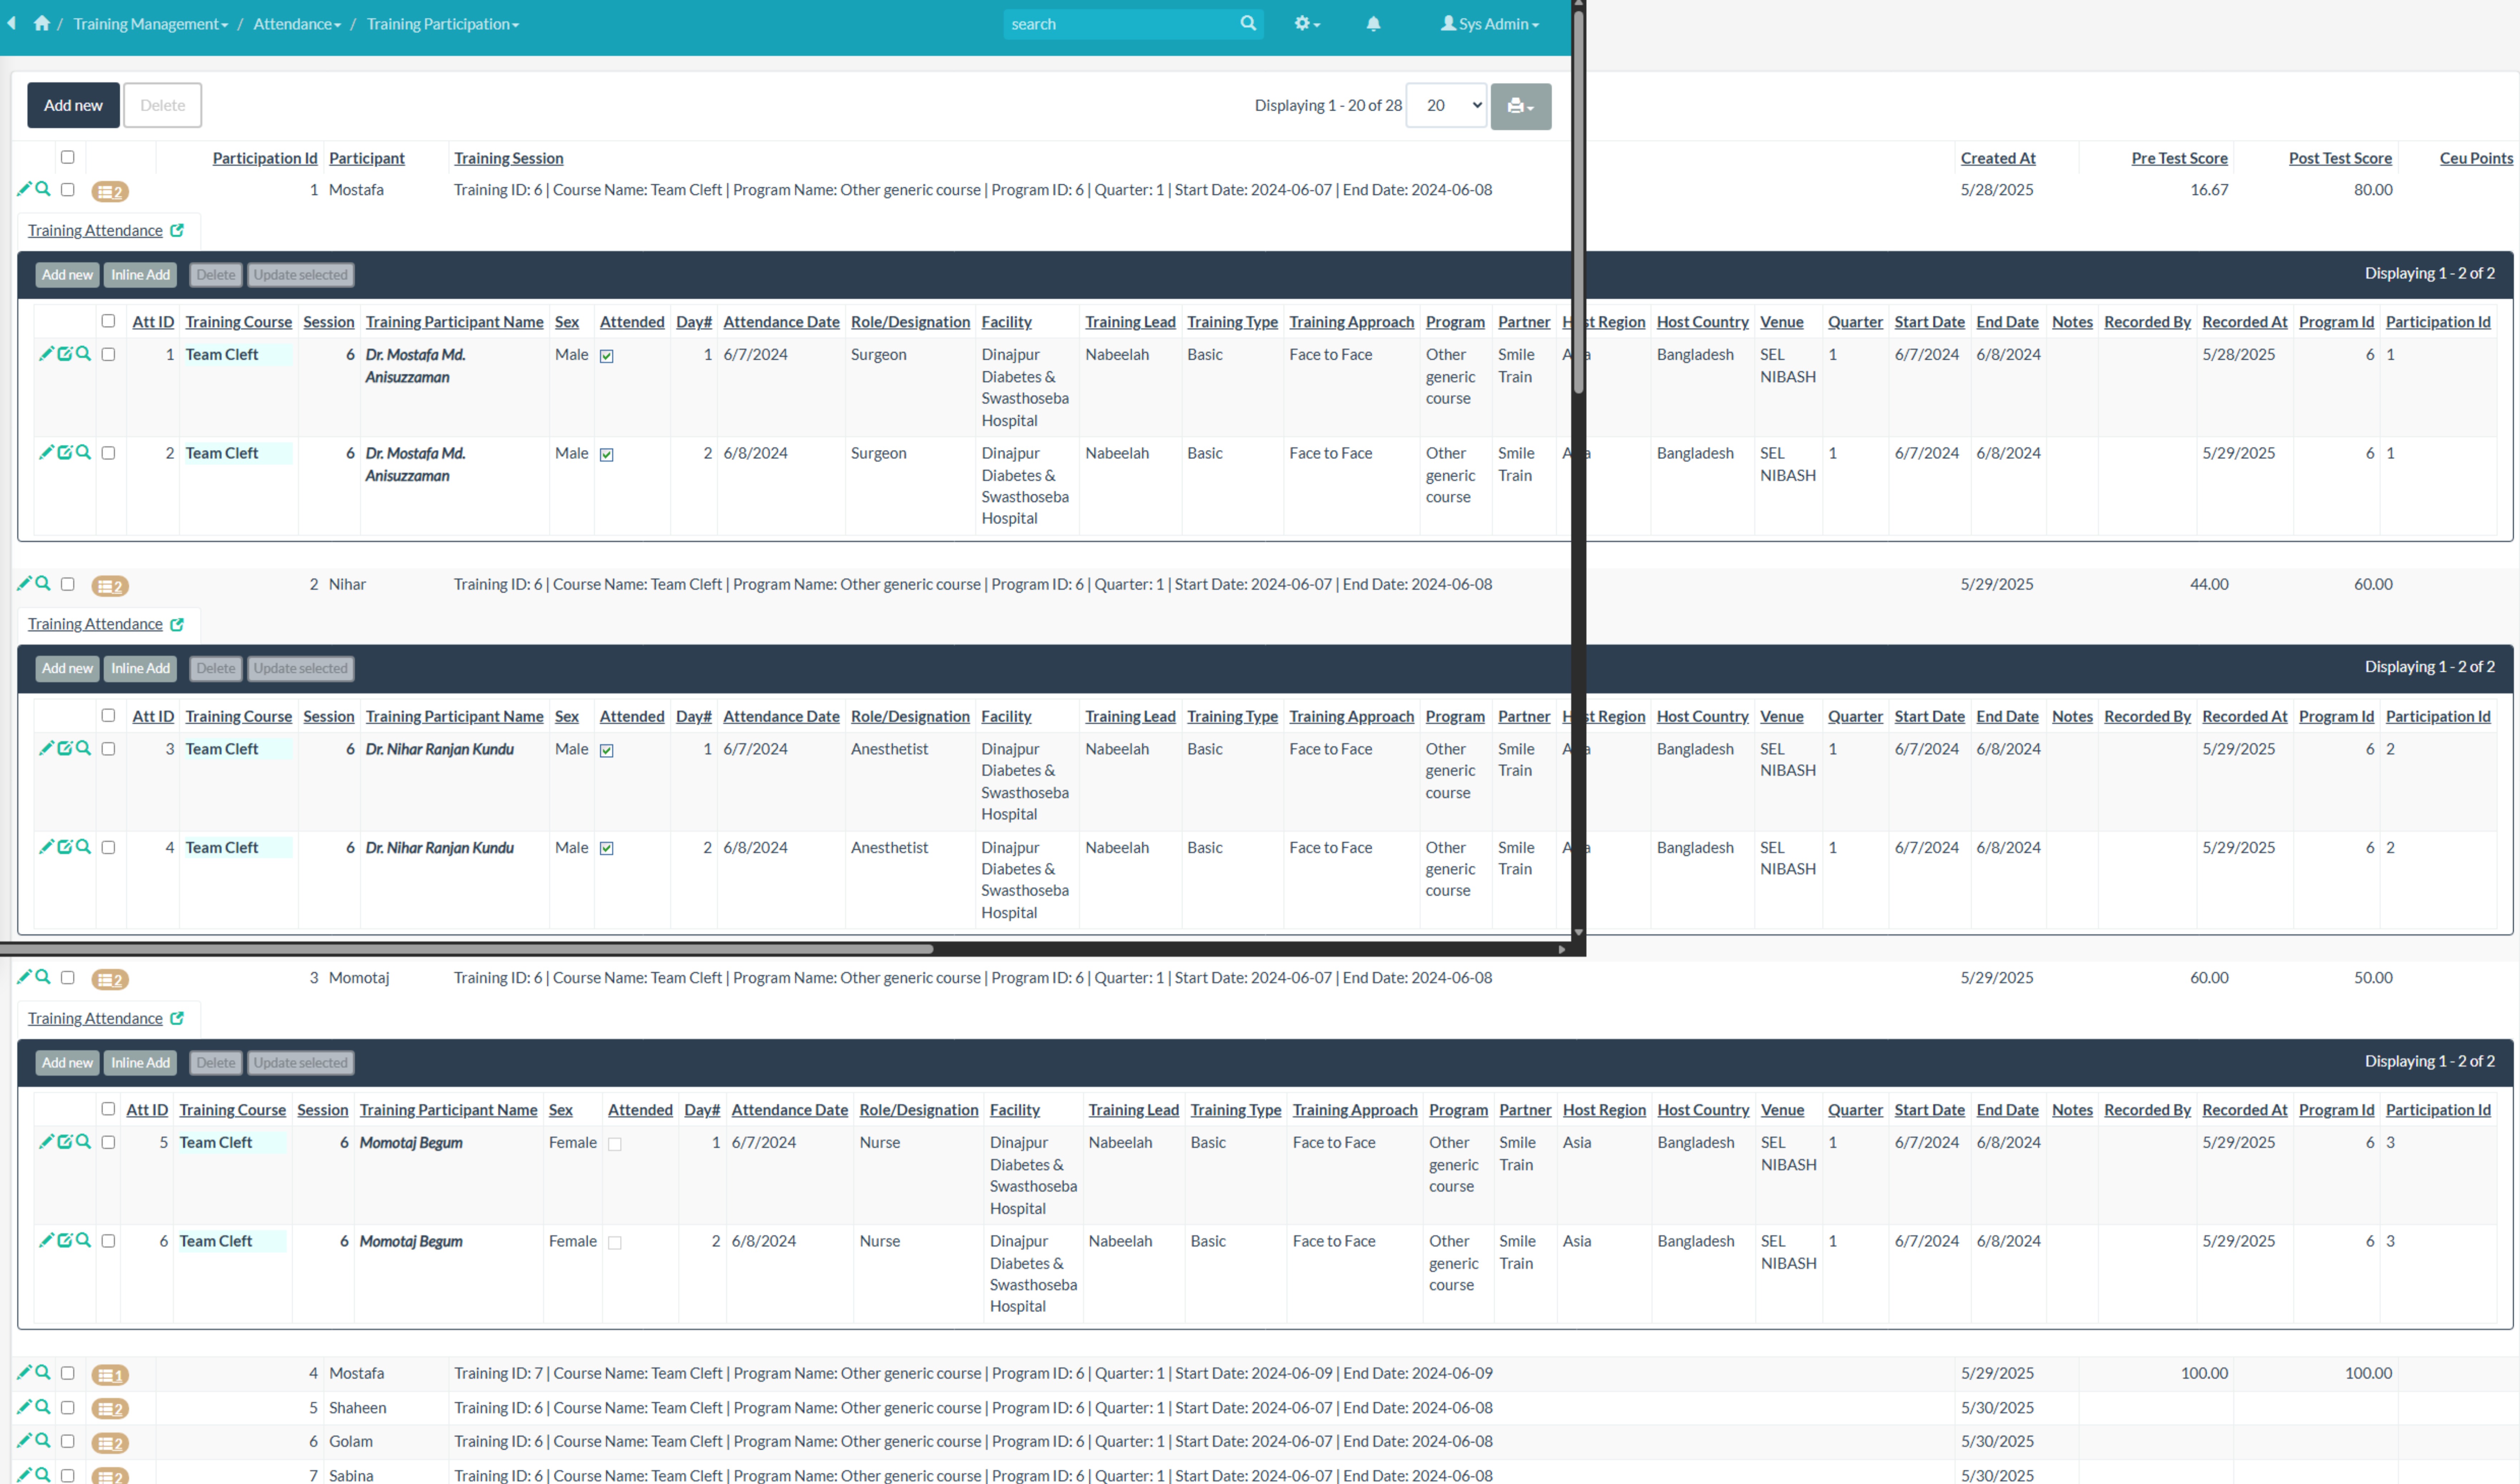
Task: Click the detail count badge on Momotaj row
Action: pyautogui.click(x=110, y=979)
